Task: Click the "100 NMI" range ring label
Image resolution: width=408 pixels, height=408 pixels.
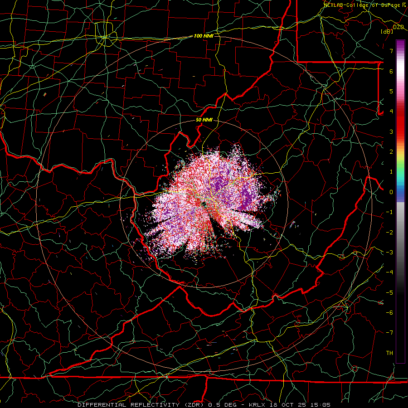Action: point(204,36)
